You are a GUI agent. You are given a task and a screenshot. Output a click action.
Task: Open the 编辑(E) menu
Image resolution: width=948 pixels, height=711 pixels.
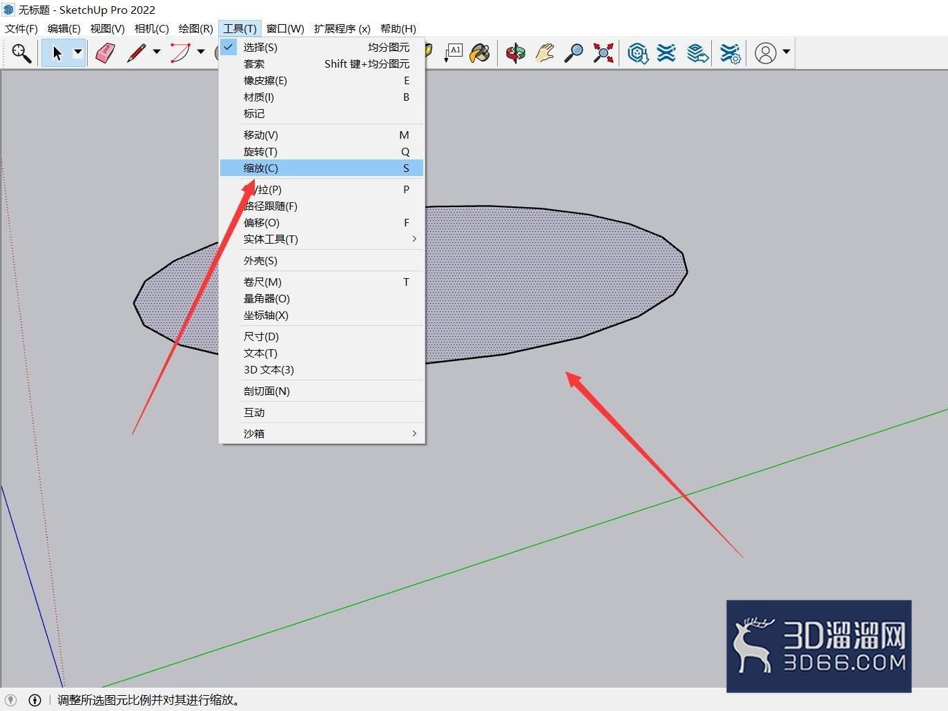[64, 28]
